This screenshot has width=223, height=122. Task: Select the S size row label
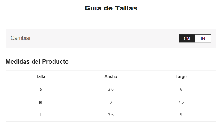coord(41,90)
